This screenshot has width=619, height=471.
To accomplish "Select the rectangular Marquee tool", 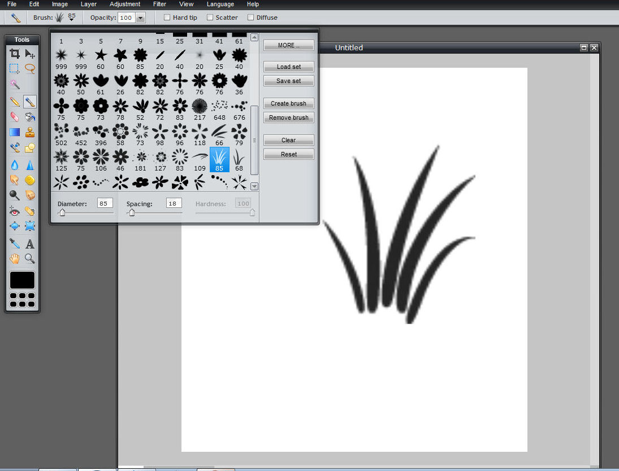I will pos(15,68).
